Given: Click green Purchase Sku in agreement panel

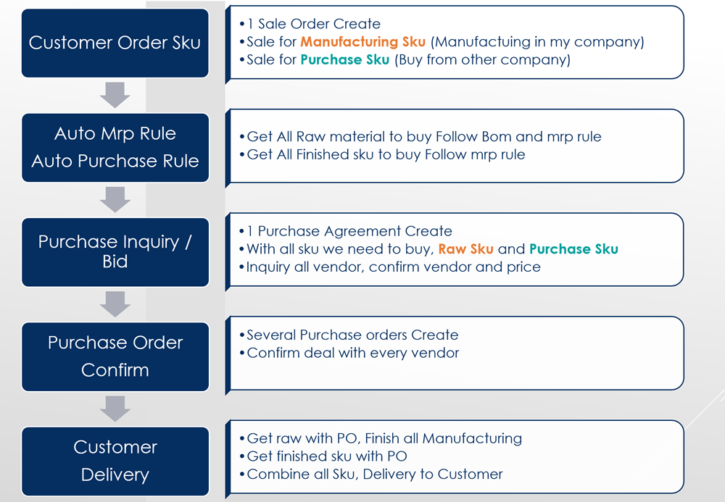Looking at the screenshot, I should [573, 249].
